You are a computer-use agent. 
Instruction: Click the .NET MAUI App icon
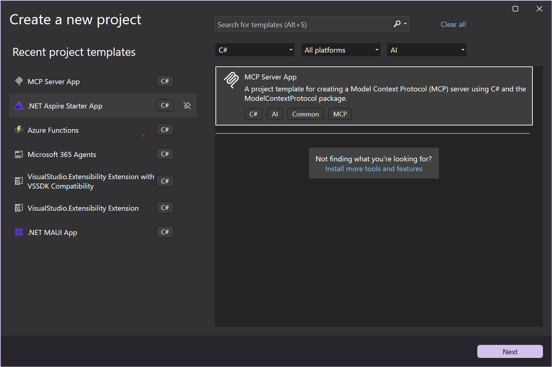pyautogui.click(x=18, y=232)
